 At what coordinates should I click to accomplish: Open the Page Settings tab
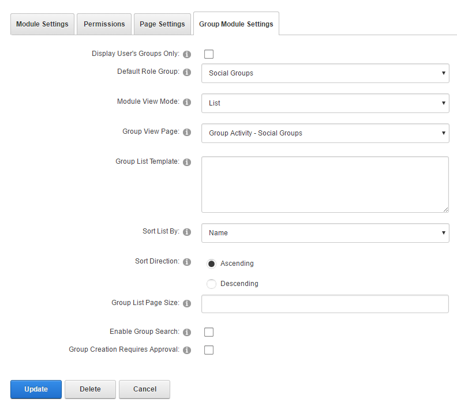162,24
